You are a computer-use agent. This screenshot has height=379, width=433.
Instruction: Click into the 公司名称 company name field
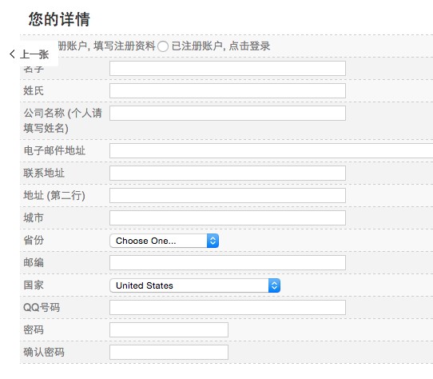pyautogui.click(x=228, y=113)
